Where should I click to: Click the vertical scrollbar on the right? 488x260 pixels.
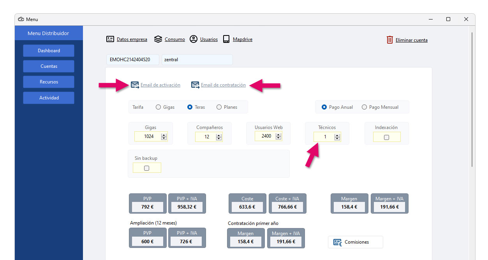(x=472, y=99)
